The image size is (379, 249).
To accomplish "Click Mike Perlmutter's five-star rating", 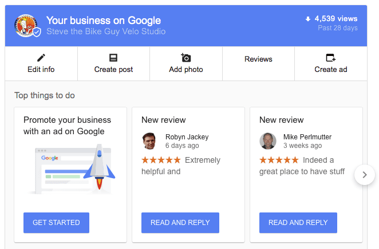I will [279, 160].
